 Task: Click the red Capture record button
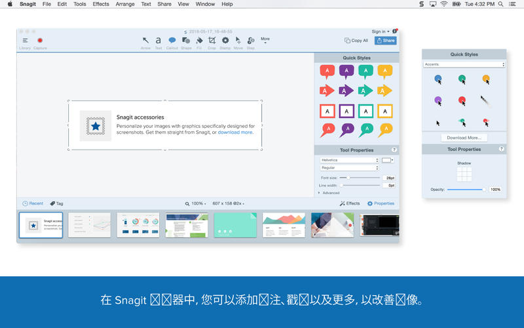(40, 41)
